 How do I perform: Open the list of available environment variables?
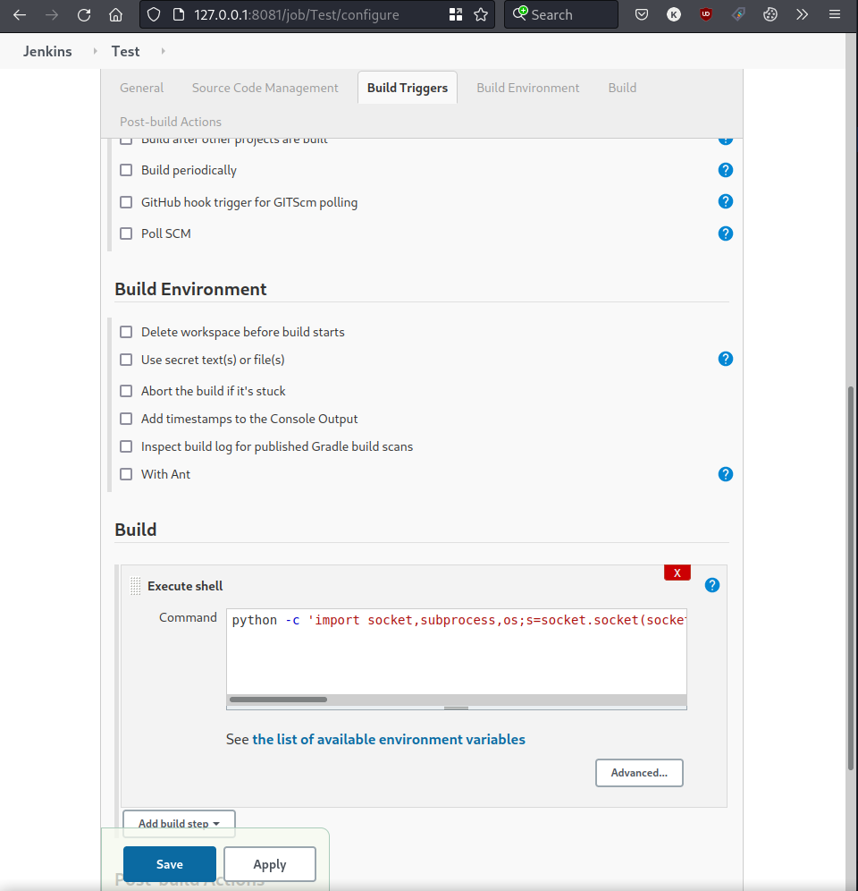click(x=389, y=739)
